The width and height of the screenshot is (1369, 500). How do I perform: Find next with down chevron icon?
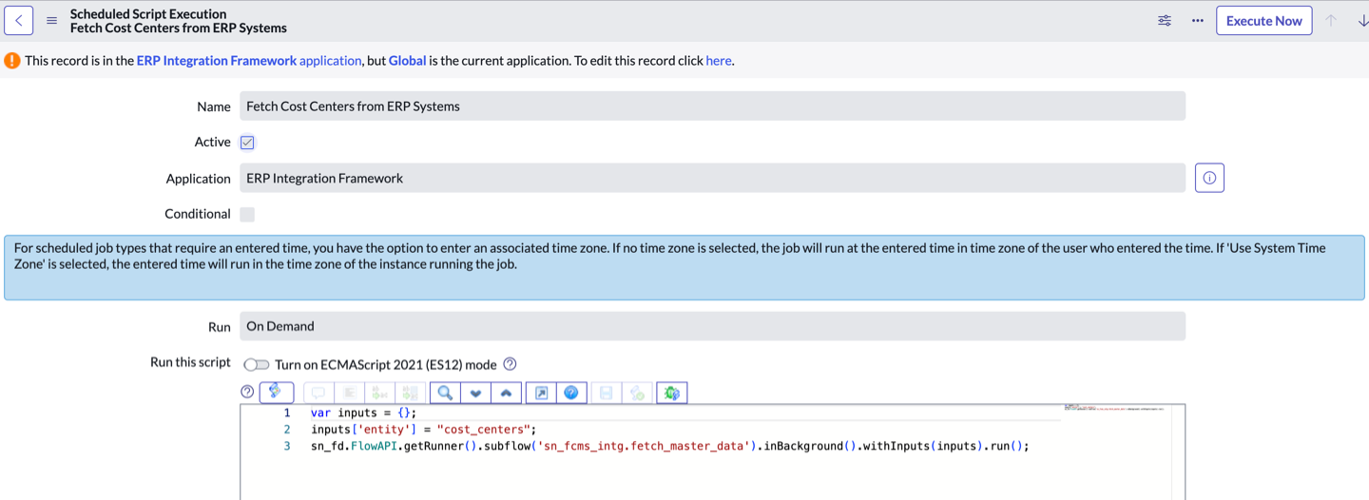[x=475, y=393]
